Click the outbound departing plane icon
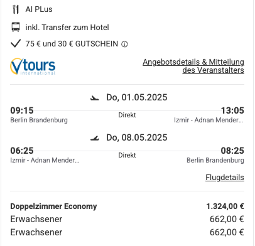 (95, 98)
